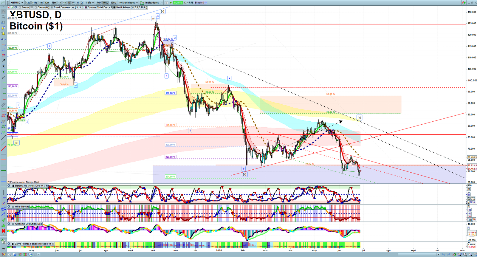Image resolution: width=477 pixels, height=257 pixels.
Task: Select the black diagonal line tool
Action: (3, 138)
